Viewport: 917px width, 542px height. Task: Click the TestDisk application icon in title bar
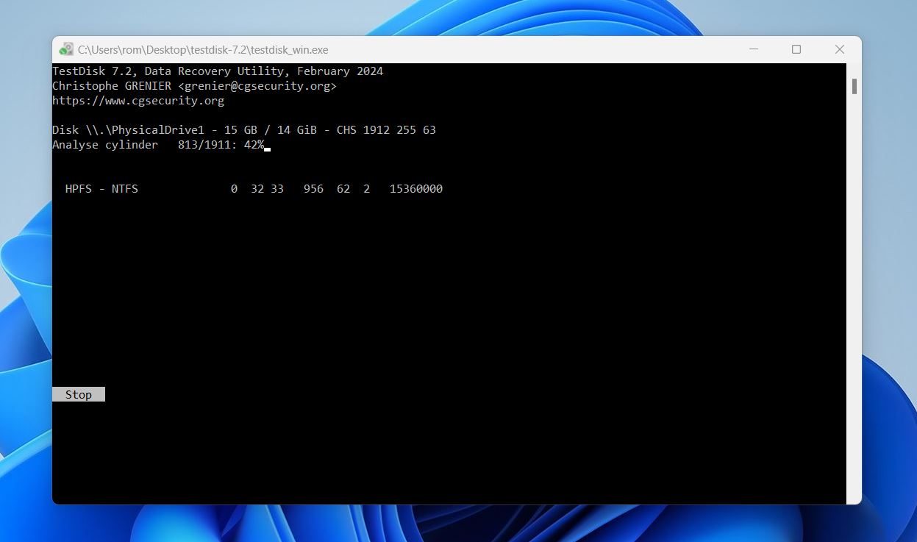point(66,49)
